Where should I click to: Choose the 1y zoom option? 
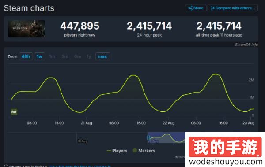point(89,56)
